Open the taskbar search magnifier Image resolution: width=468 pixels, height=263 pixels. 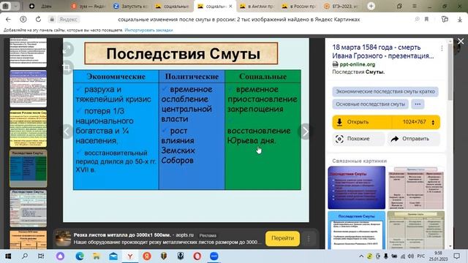tap(25, 256)
